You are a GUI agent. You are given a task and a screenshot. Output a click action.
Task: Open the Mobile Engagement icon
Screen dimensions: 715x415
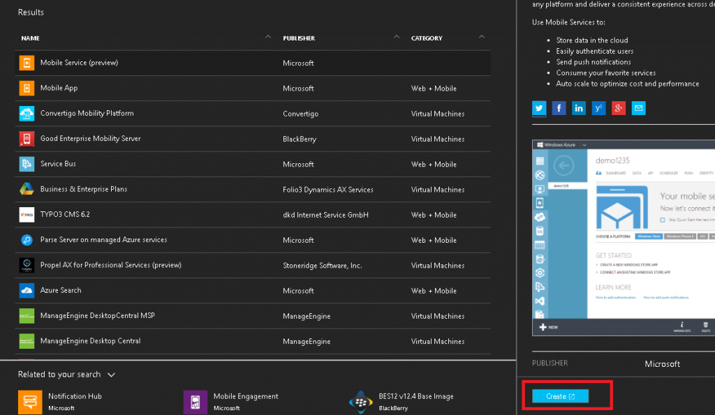196,402
